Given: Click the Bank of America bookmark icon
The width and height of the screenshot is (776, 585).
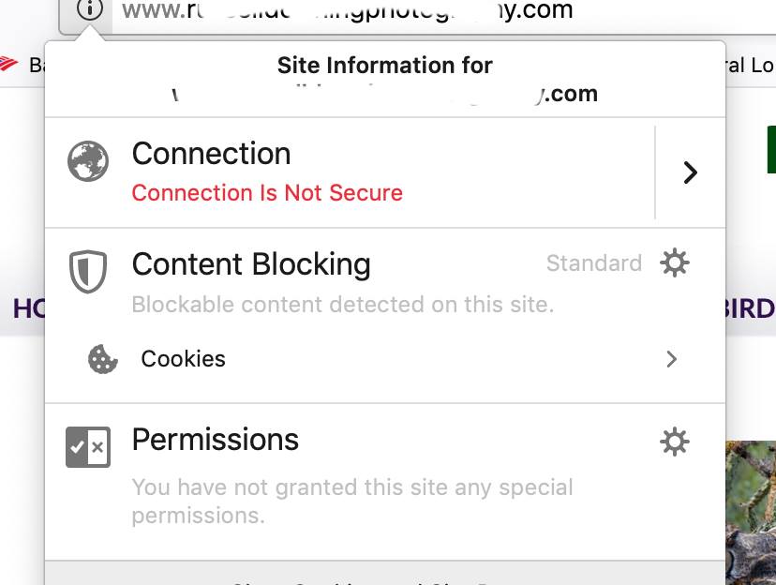Looking at the screenshot, I should coord(9,64).
